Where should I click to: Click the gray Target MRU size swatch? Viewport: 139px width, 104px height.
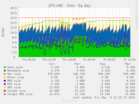(5, 94)
